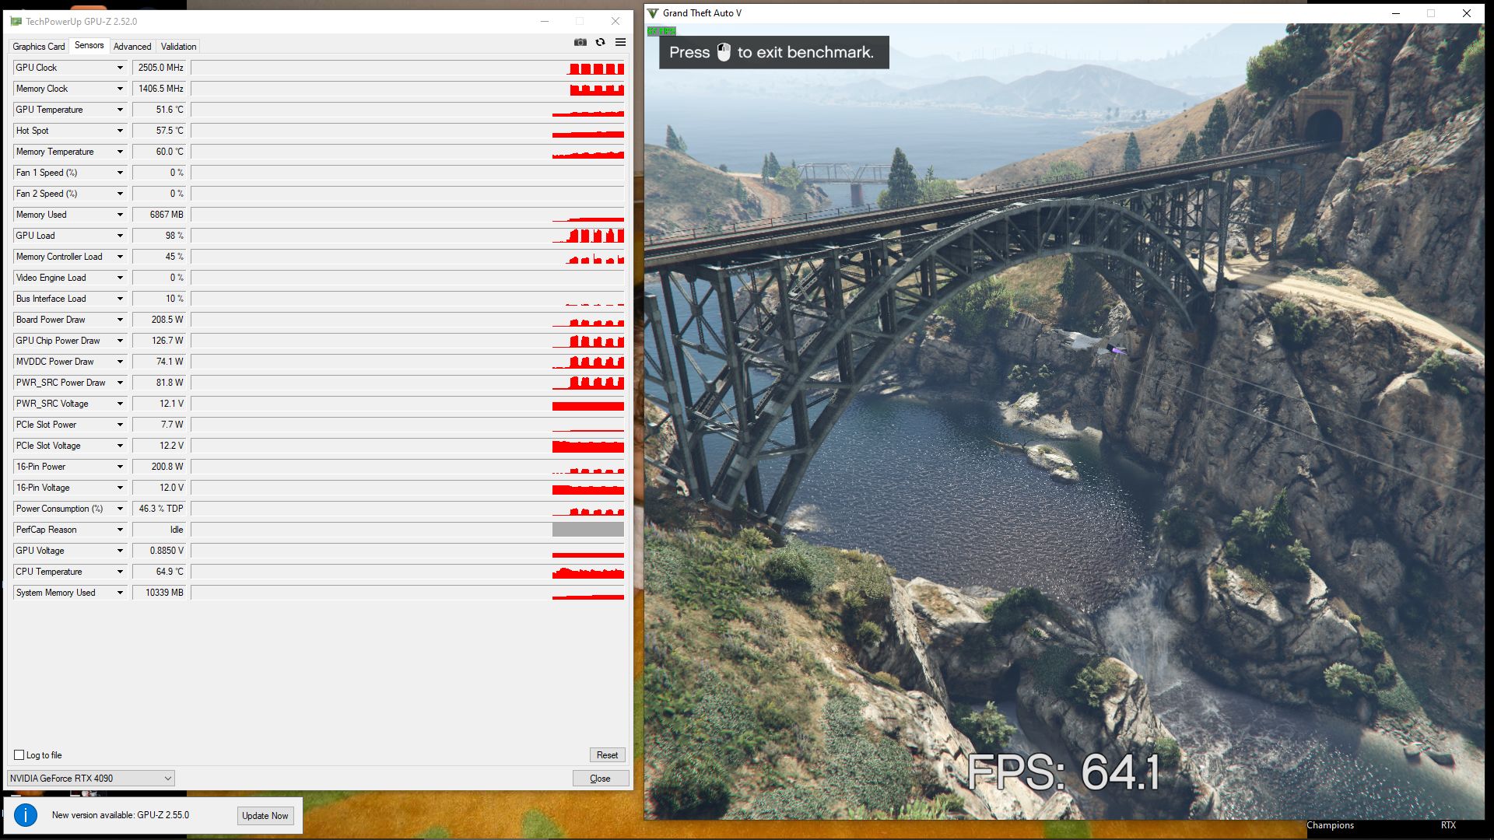Open the CPU Temperature sensor dropdown

tap(120, 572)
